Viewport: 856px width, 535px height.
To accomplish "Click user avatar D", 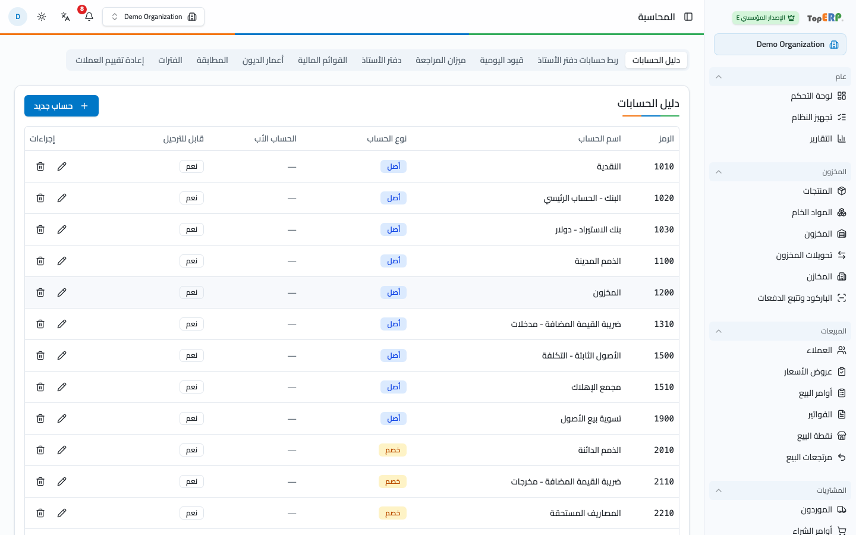I will [x=18, y=17].
